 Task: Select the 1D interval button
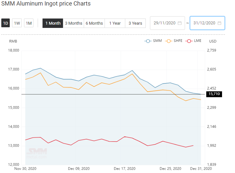click(6, 23)
